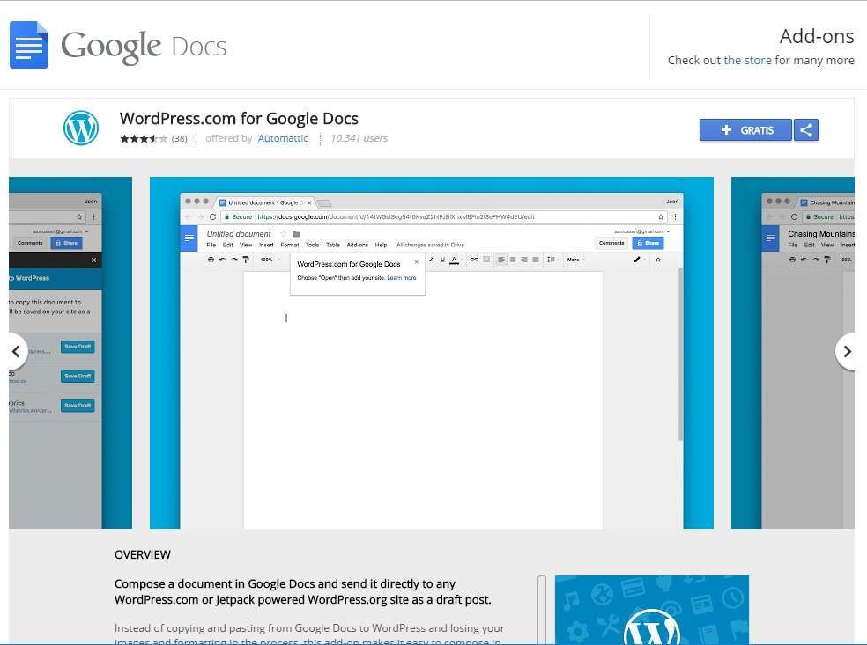Click the Learn more link in the WordPress popup
The height and width of the screenshot is (645, 867).
402,278
